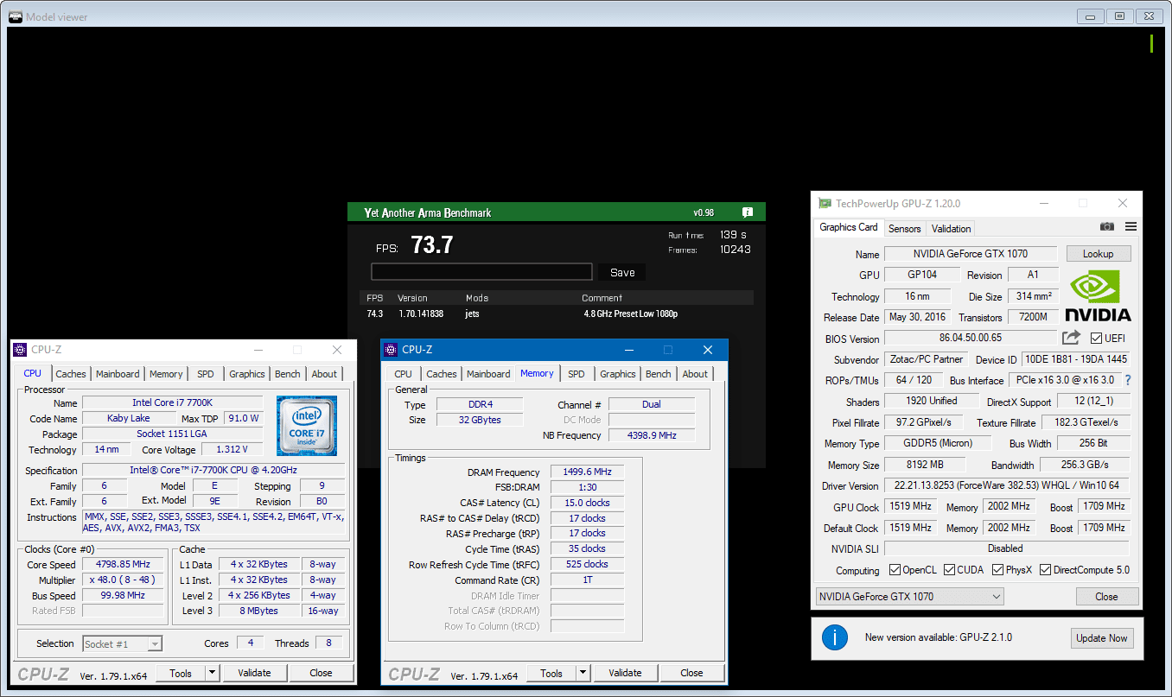Screen dimensions: 1172x697
Task: Click the Core Voltage 1.312 V value
Action: click(x=232, y=449)
